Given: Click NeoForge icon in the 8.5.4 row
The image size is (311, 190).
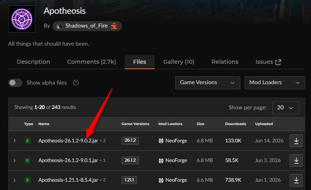Looking at the screenshot, I should (161, 180).
